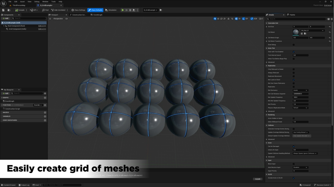Click the Browse to asset icon beside Save

[9, 10]
